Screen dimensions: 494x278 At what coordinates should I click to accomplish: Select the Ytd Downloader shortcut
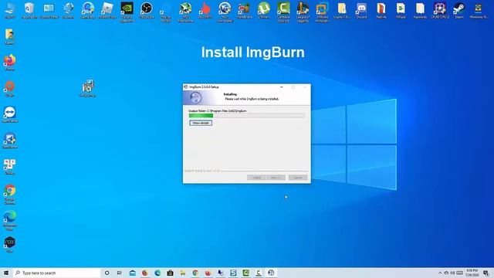tap(225, 12)
